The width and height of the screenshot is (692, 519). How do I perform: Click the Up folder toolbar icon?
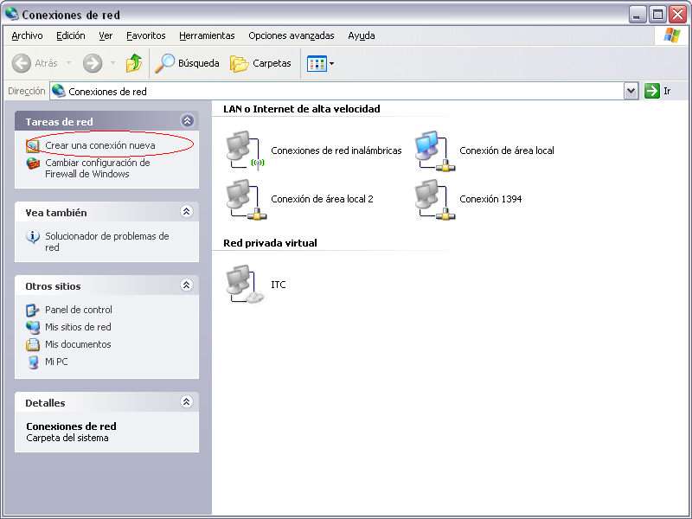pyautogui.click(x=134, y=63)
